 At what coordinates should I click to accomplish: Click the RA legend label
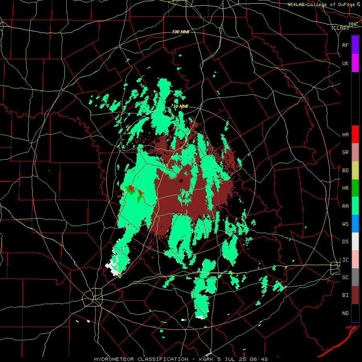click(345, 206)
